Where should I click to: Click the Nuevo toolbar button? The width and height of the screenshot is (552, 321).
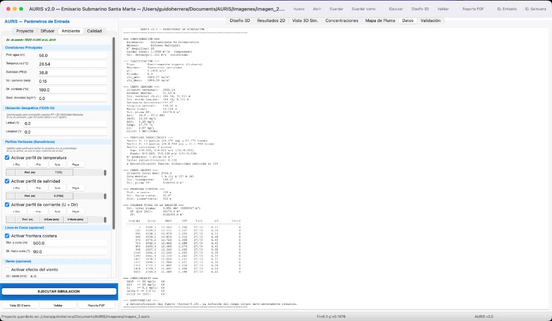coord(299,9)
